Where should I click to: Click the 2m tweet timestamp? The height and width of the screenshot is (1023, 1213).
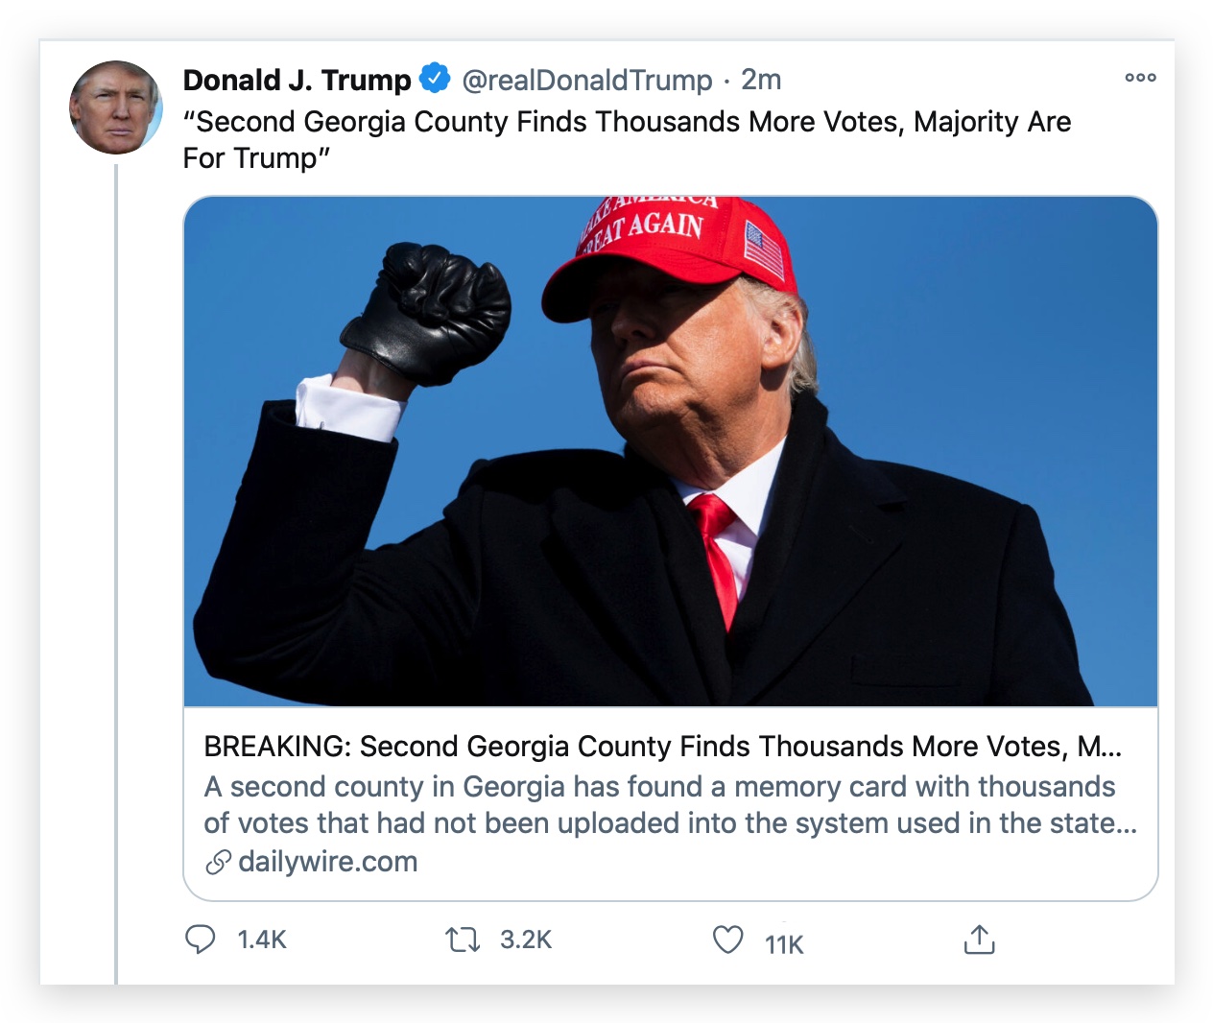point(761,80)
